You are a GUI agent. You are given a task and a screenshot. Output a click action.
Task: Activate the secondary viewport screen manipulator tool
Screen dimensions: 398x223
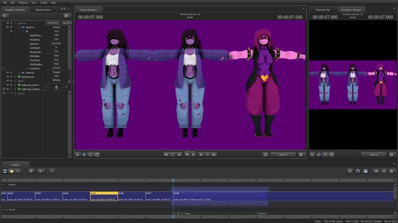tap(332, 155)
